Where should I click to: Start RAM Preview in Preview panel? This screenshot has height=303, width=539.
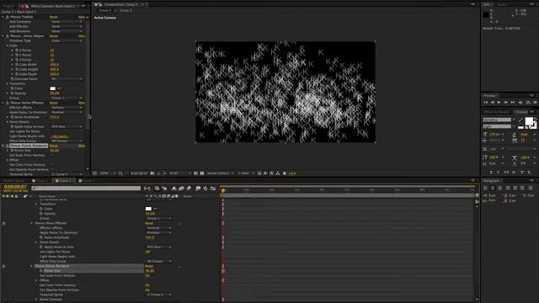tap(536, 103)
